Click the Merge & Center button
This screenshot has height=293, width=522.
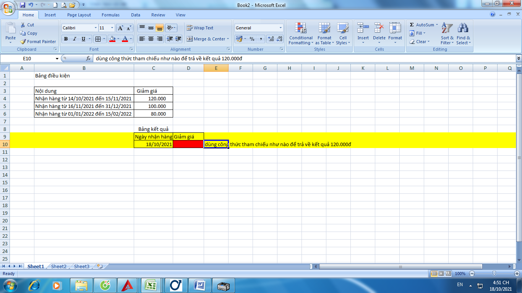click(206, 39)
